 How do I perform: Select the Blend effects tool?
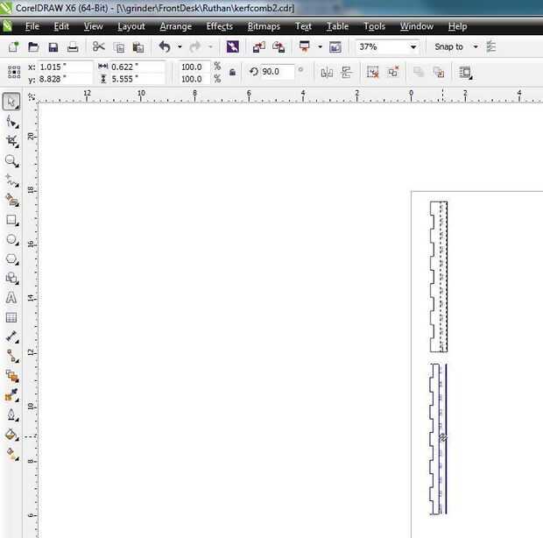pos(11,376)
